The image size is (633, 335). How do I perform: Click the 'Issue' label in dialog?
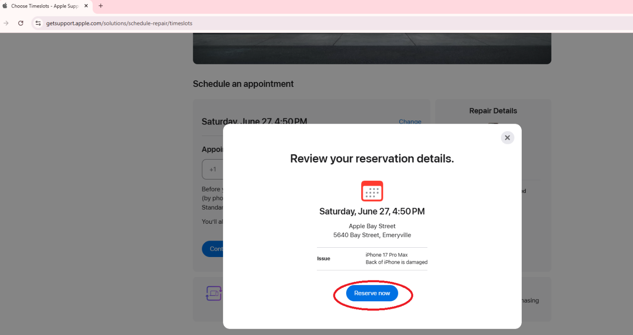click(x=324, y=258)
